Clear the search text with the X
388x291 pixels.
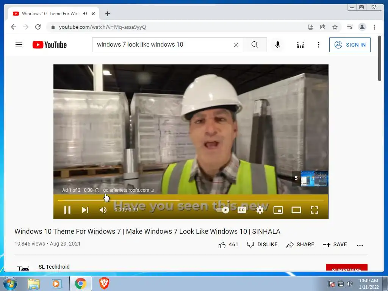pos(236,45)
